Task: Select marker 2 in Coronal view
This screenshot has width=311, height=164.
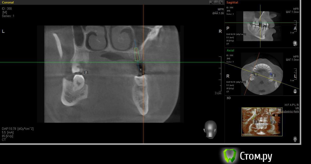Action: 86,72
